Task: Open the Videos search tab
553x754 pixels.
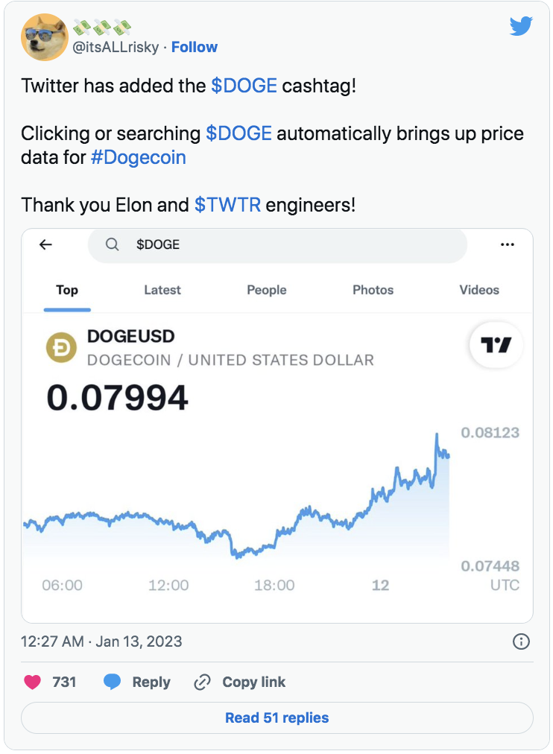Action: 479,290
